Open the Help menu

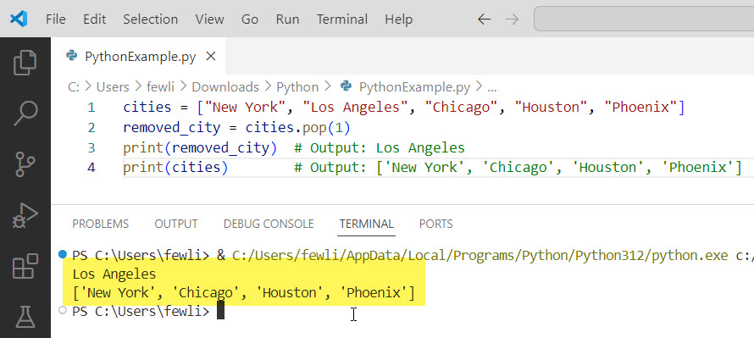coord(399,19)
